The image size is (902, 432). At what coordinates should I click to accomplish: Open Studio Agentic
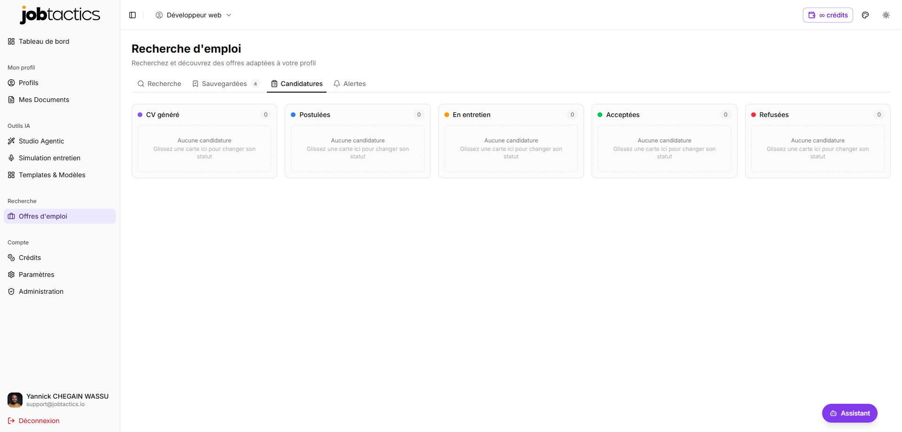pyautogui.click(x=60, y=141)
